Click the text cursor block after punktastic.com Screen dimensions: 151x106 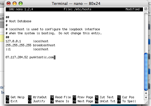point(55,57)
